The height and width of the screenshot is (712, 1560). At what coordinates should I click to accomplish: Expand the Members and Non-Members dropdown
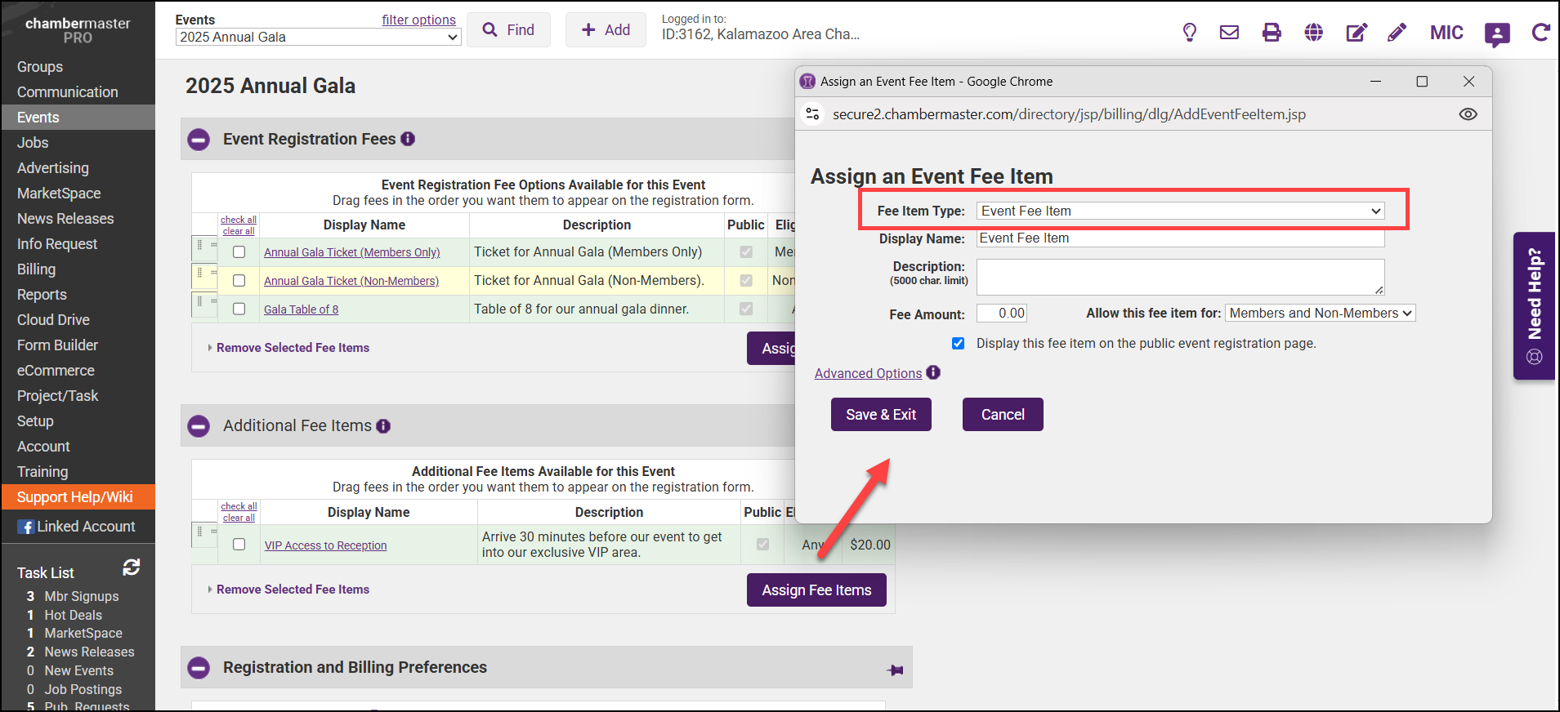point(1320,314)
